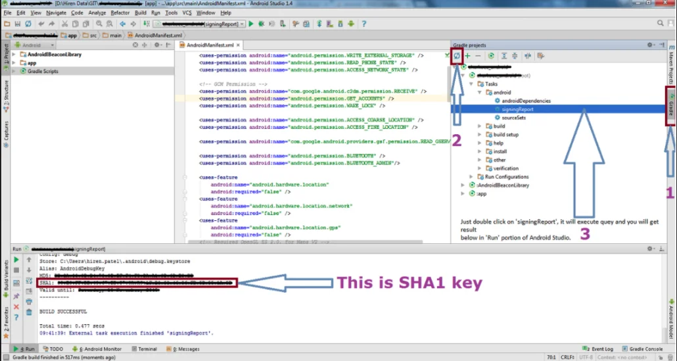Click the Print icon in Run panel
This screenshot has width=677, height=361.
click(x=29, y=301)
